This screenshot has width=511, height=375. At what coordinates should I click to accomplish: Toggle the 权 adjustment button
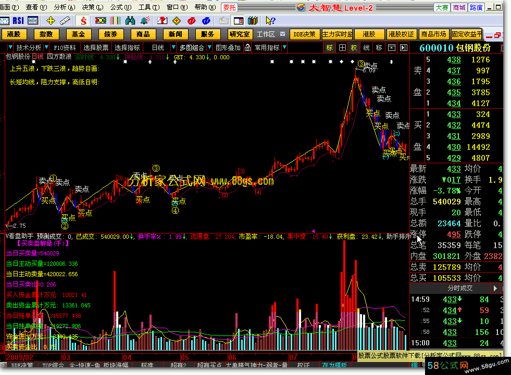(x=354, y=48)
